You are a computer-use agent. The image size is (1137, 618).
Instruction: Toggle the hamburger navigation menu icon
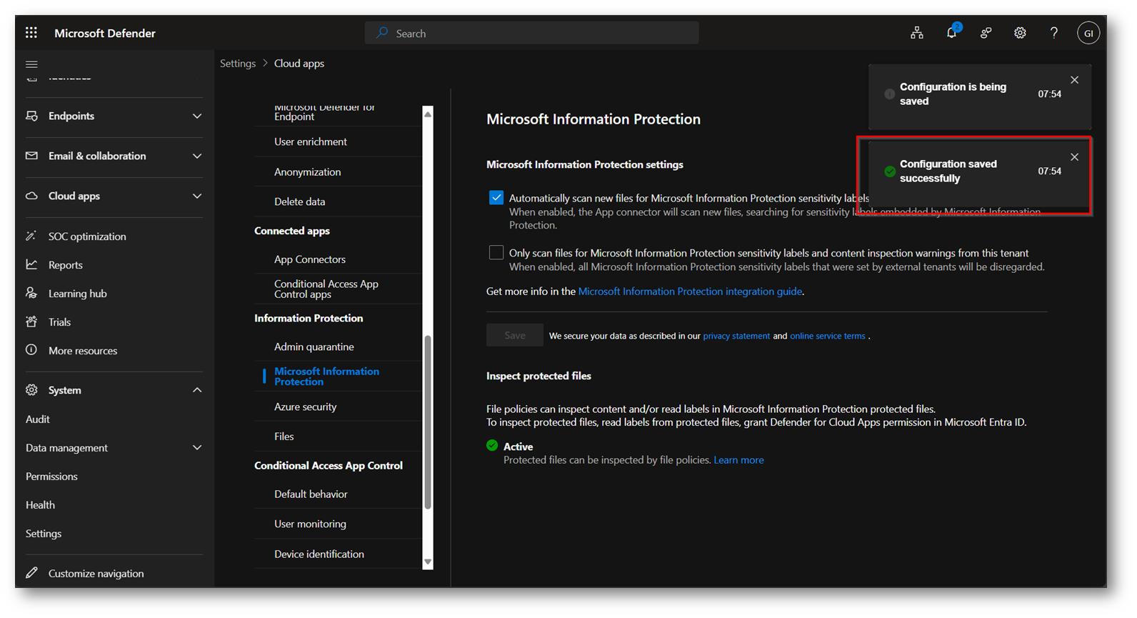click(x=31, y=64)
